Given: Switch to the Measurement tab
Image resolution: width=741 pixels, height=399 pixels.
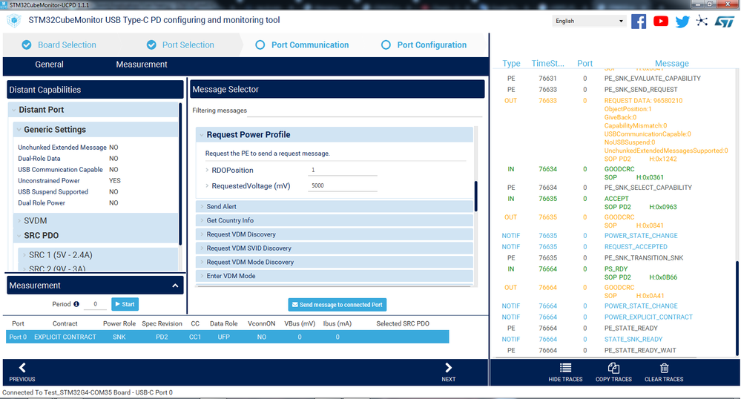Looking at the screenshot, I should pyautogui.click(x=141, y=65).
